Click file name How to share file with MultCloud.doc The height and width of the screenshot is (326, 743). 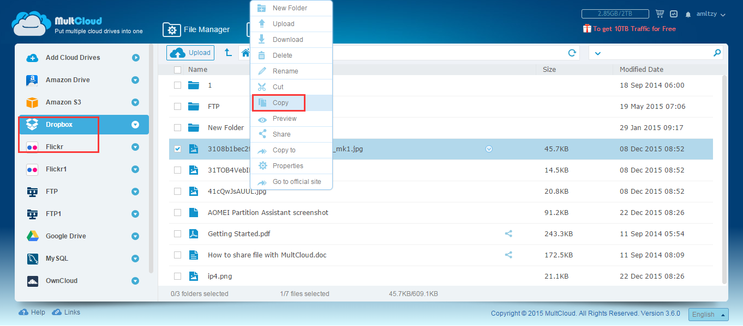267,255
